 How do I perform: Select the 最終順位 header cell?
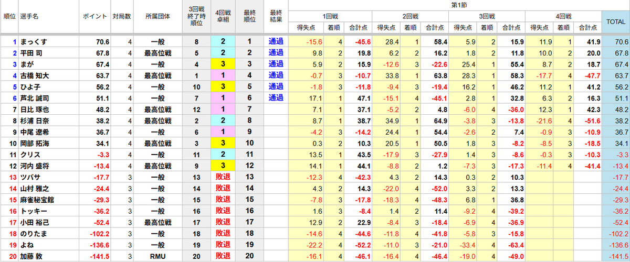[249, 16]
